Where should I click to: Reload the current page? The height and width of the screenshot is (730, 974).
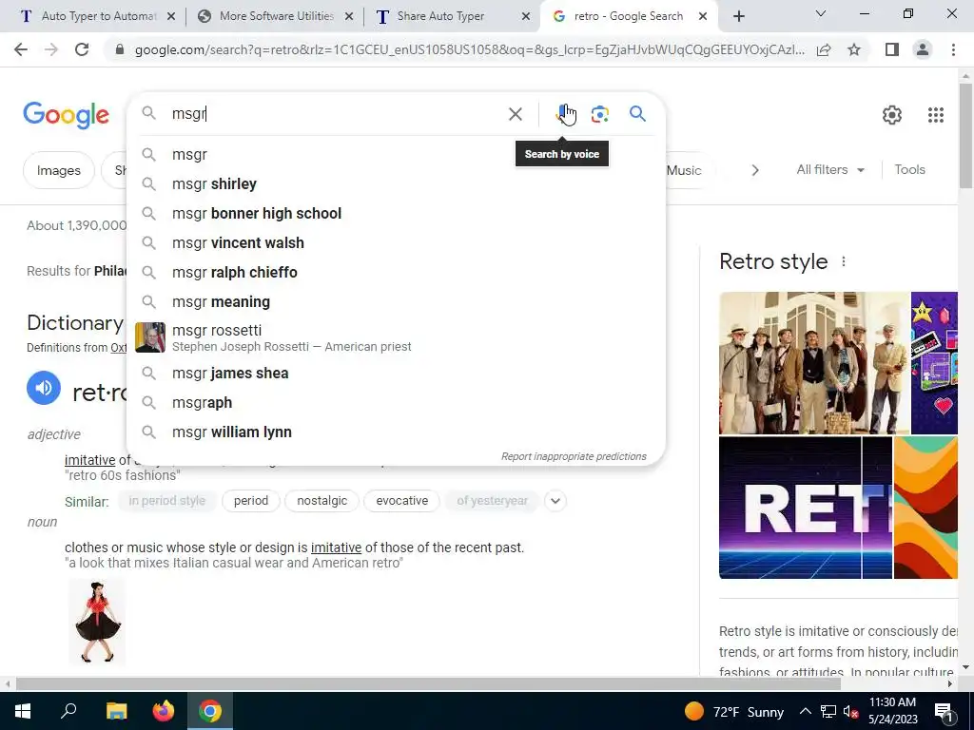coord(82,49)
